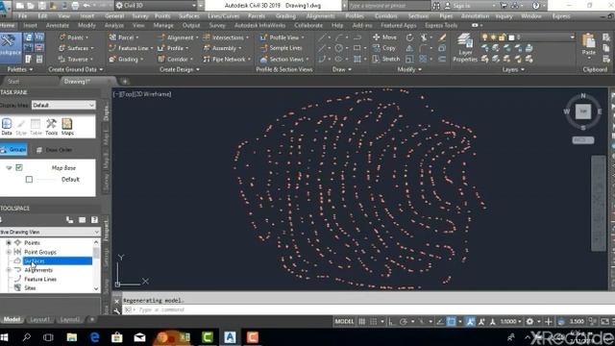Viewport: 615px width, 346px height.
Task: Click the Circle draw tool
Action: 338,48
